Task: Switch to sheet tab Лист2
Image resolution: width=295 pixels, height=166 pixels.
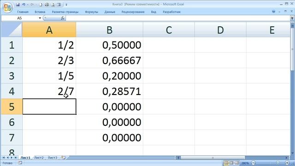Action: coord(39,158)
